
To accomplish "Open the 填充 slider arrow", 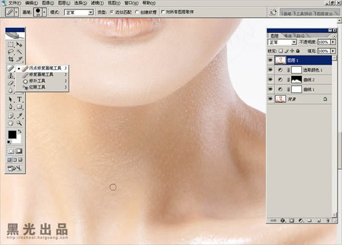I will click(333, 51).
